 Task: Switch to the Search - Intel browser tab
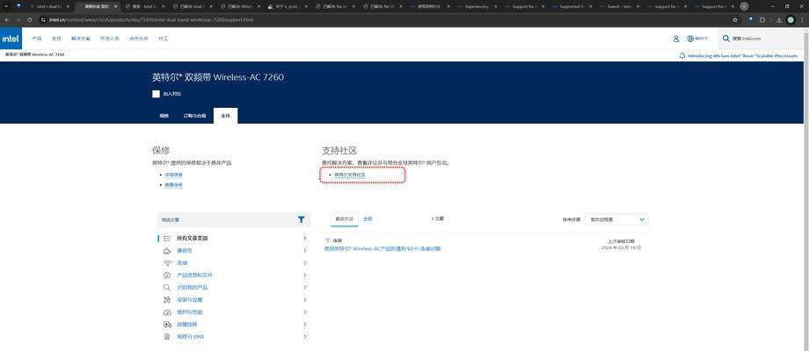[619, 6]
